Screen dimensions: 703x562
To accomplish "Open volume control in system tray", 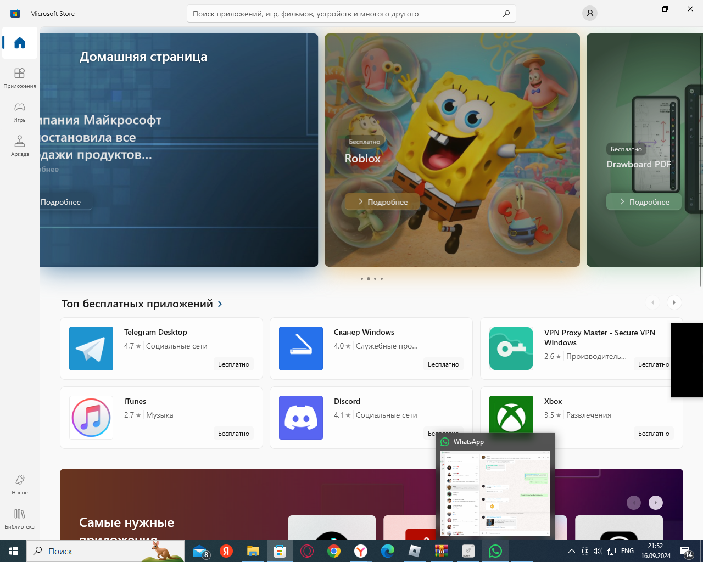I will (598, 551).
